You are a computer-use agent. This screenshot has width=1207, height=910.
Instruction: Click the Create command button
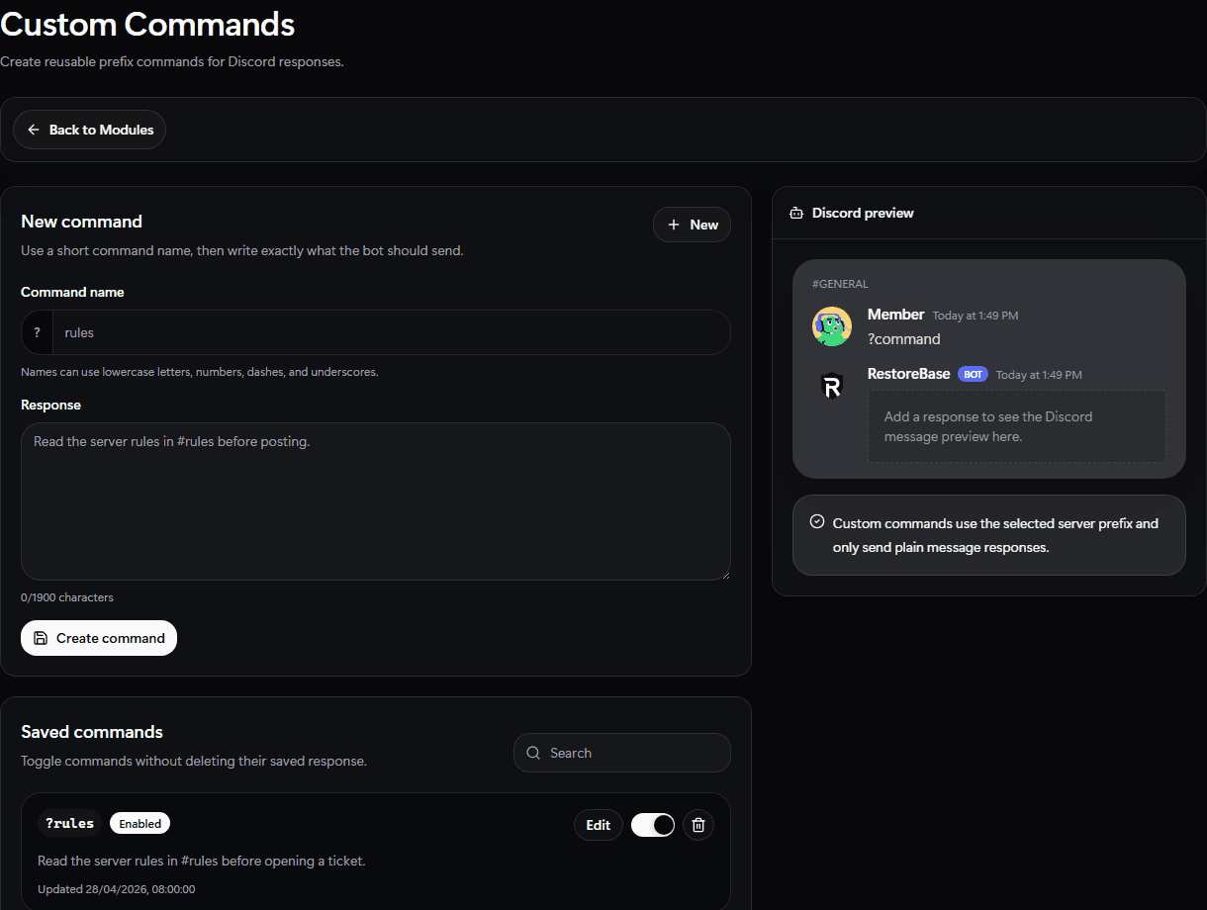tap(99, 638)
